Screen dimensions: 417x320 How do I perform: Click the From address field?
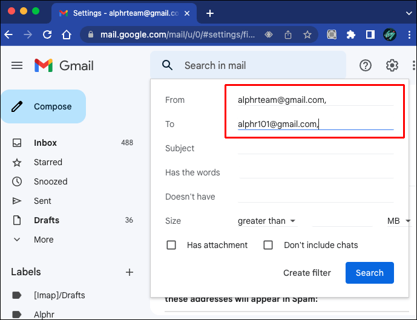click(316, 100)
